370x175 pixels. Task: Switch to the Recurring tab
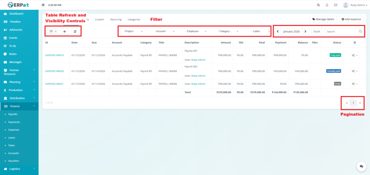116,19
